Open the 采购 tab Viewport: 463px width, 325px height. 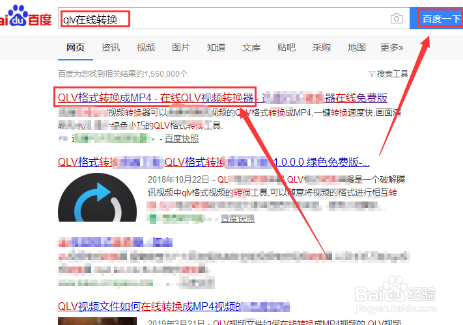[322, 47]
